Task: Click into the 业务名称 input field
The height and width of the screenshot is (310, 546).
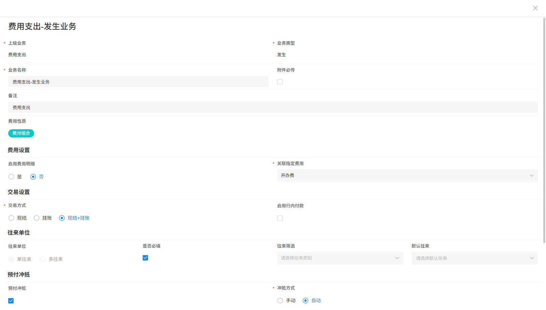Action: [x=138, y=82]
